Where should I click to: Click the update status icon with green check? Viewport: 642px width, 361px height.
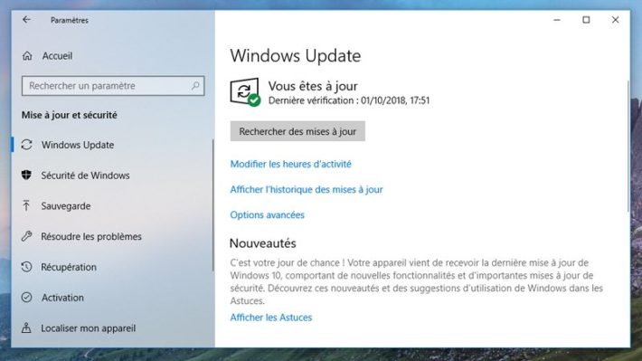245,91
